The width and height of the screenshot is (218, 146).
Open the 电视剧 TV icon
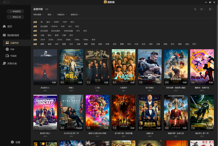pos(7,56)
